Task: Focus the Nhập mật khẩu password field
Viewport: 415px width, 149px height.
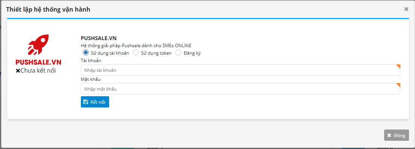Action: tap(240, 89)
